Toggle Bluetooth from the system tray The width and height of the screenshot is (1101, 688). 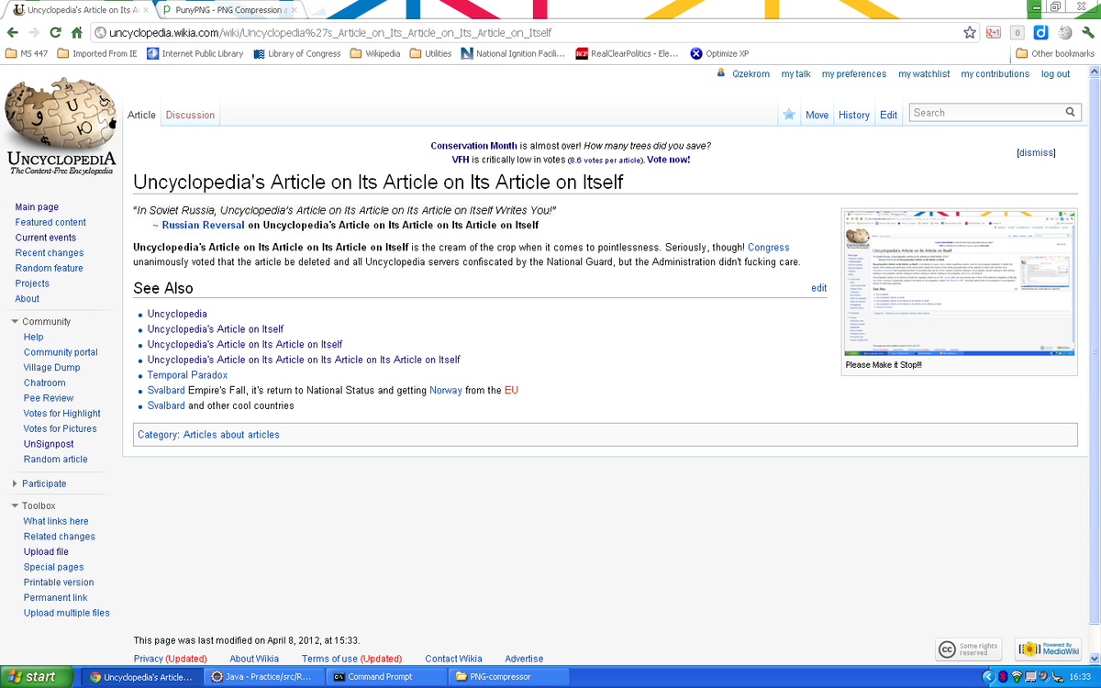tap(1003, 677)
